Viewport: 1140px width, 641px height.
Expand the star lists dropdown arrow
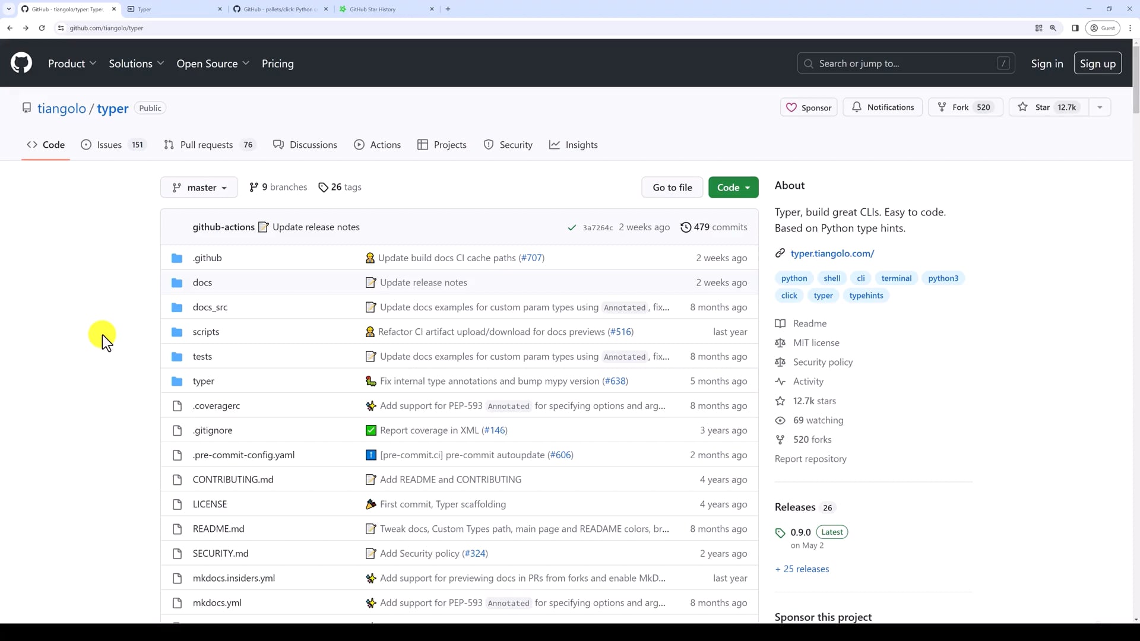point(1100,107)
